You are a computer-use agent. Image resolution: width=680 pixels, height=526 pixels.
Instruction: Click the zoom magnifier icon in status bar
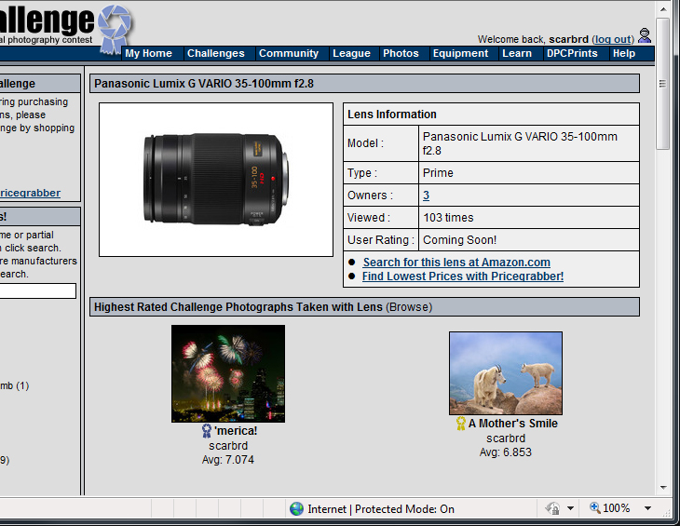pos(594,507)
